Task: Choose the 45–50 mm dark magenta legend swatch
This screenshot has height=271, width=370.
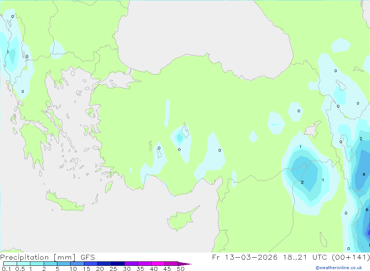Action: (x=172, y=264)
